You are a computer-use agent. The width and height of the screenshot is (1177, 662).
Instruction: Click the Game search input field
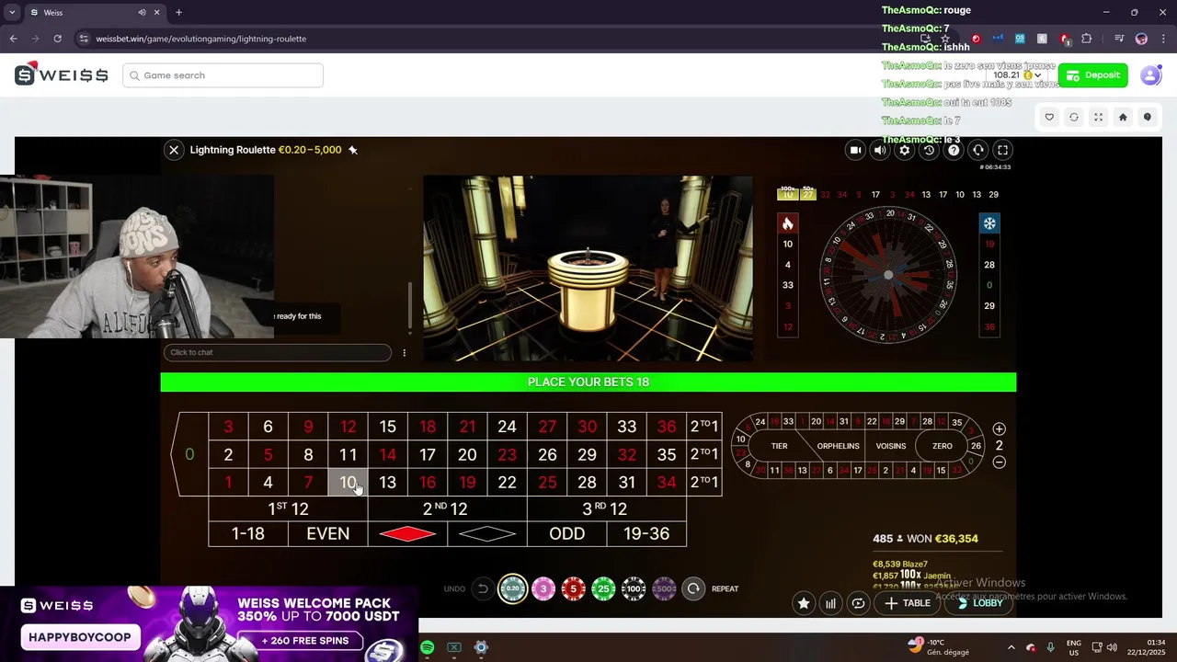(223, 75)
